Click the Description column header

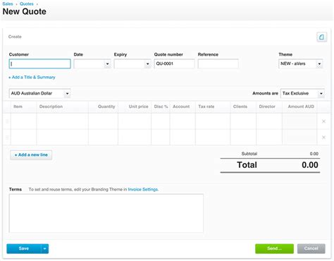tap(51, 107)
